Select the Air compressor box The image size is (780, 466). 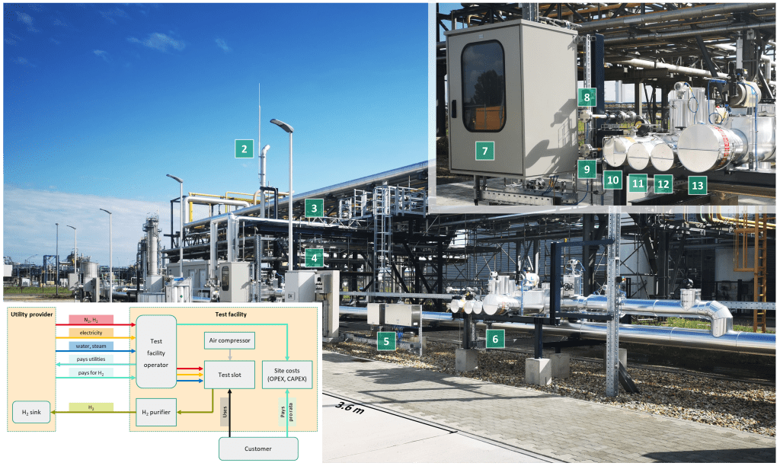[229, 340]
